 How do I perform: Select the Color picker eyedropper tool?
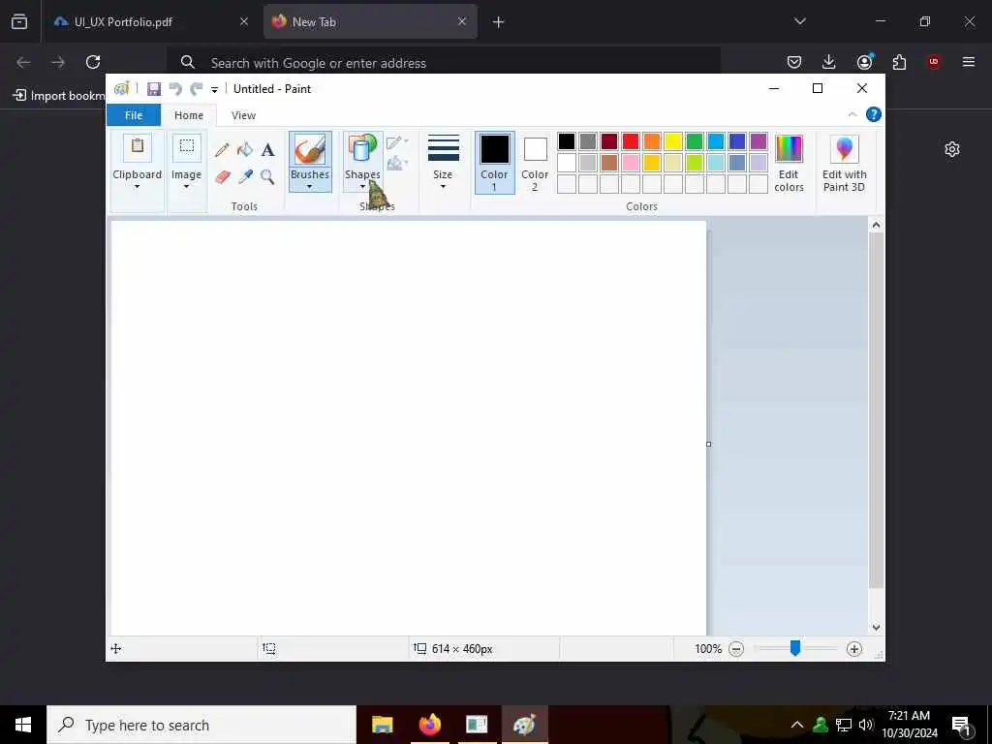(245, 176)
